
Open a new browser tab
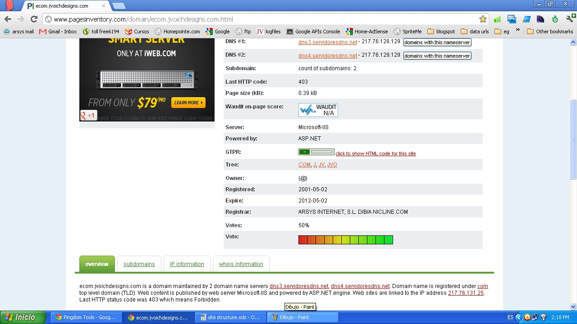tap(119, 6)
